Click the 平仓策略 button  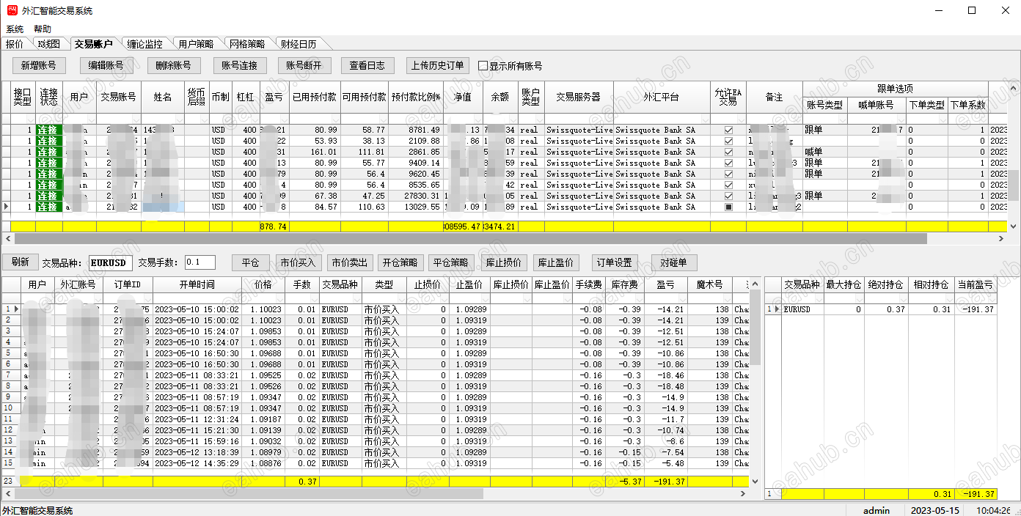450,262
